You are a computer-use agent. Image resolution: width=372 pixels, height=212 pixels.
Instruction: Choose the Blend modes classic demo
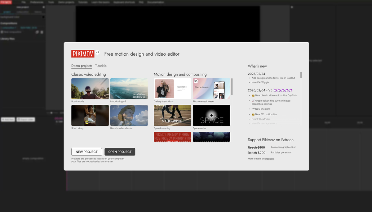click(129, 115)
